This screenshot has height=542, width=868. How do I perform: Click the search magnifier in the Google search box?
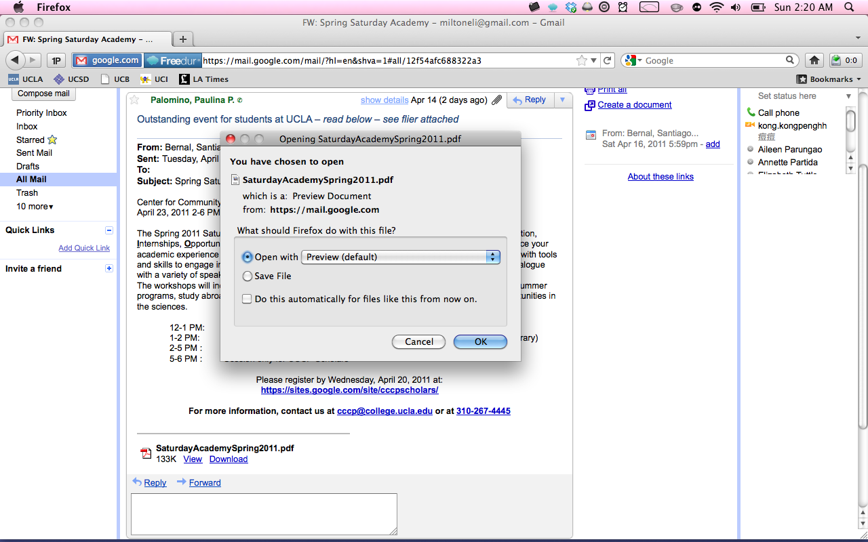[x=790, y=60]
